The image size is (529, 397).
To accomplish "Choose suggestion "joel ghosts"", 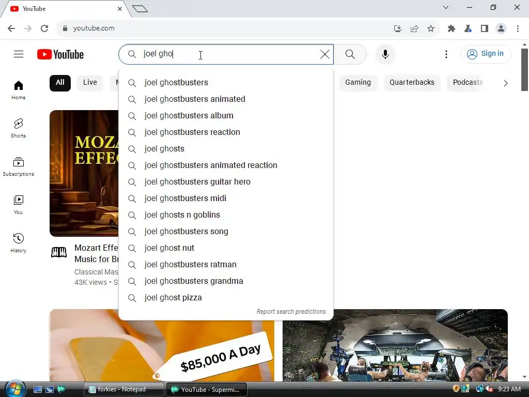I will [226, 149].
